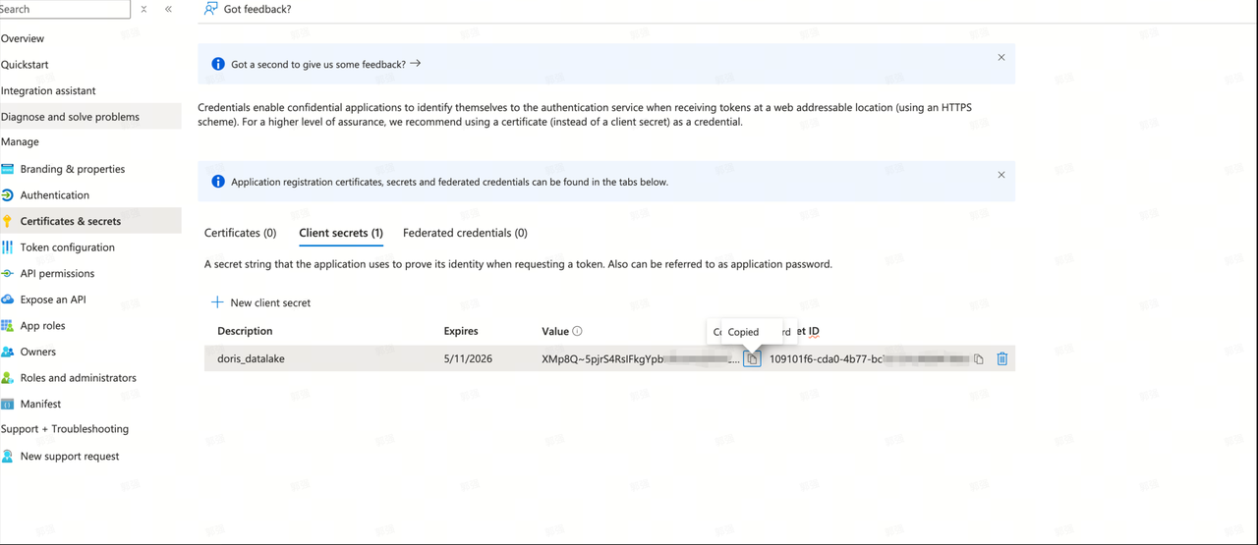Clear the search box text
This screenshot has height=545, width=1258.
(x=144, y=9)
